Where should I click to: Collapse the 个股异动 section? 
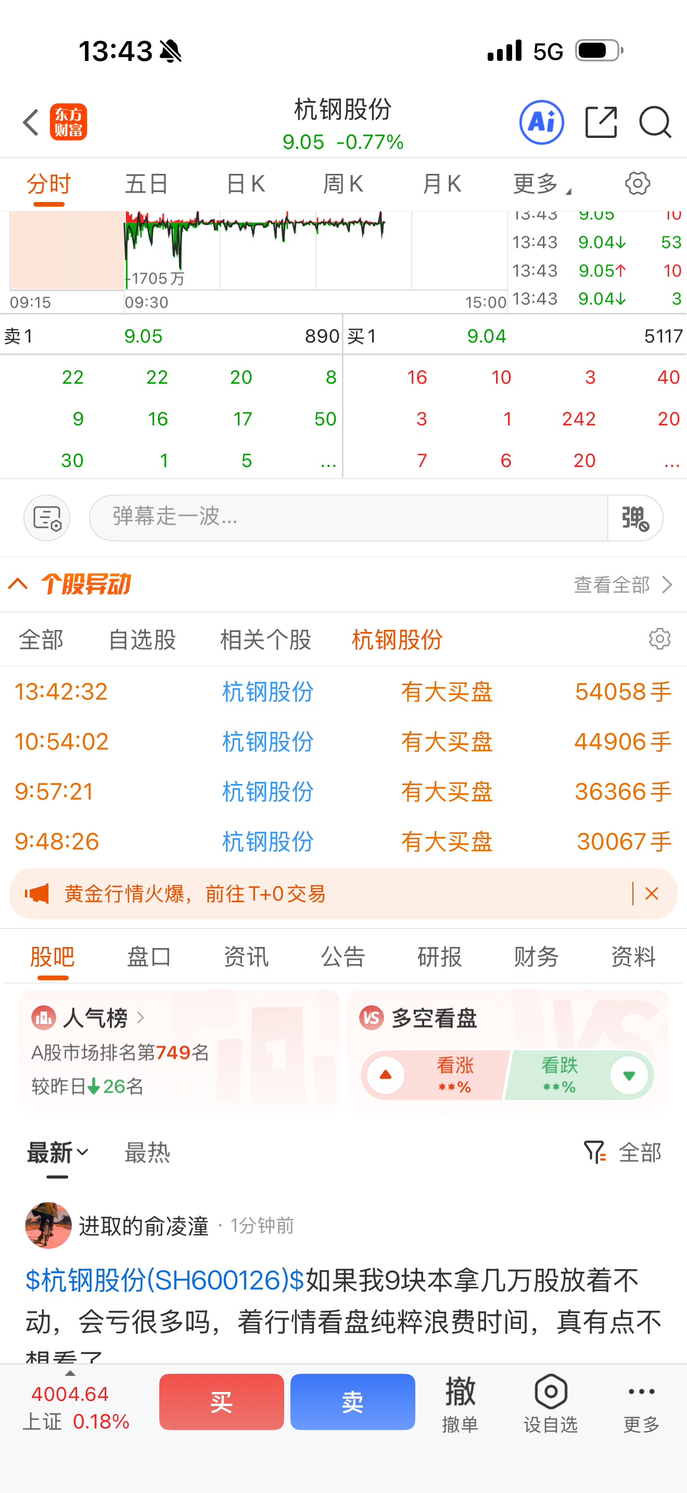18,584
